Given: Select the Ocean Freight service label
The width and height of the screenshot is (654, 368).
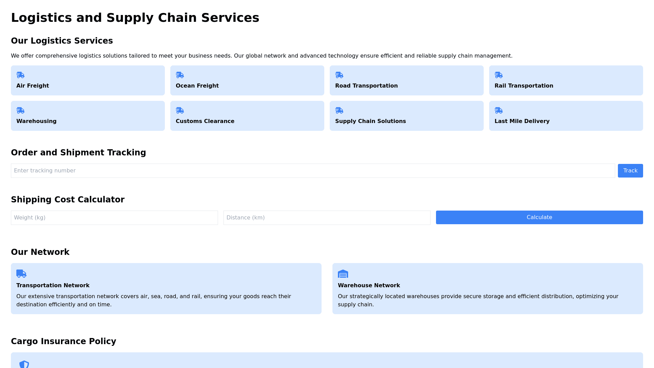Looking at the screenshot, I should click(x=197, y=86).
